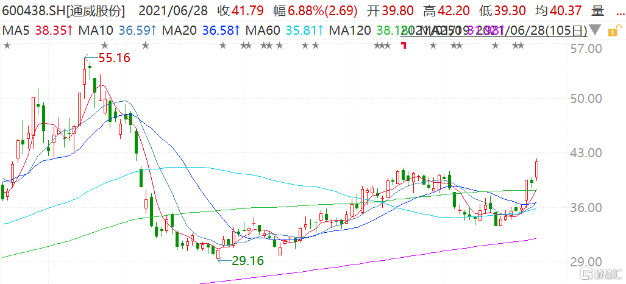Click the open price 开39.80
This screenshot has width=626, height=284.
tap(390, 11)
